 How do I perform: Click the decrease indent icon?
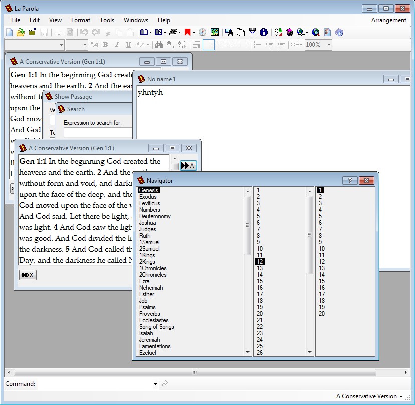269,45
